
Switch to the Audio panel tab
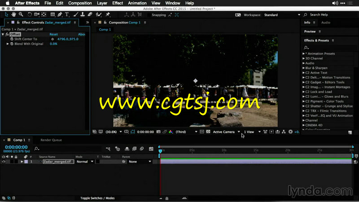(x=326, y=22)
